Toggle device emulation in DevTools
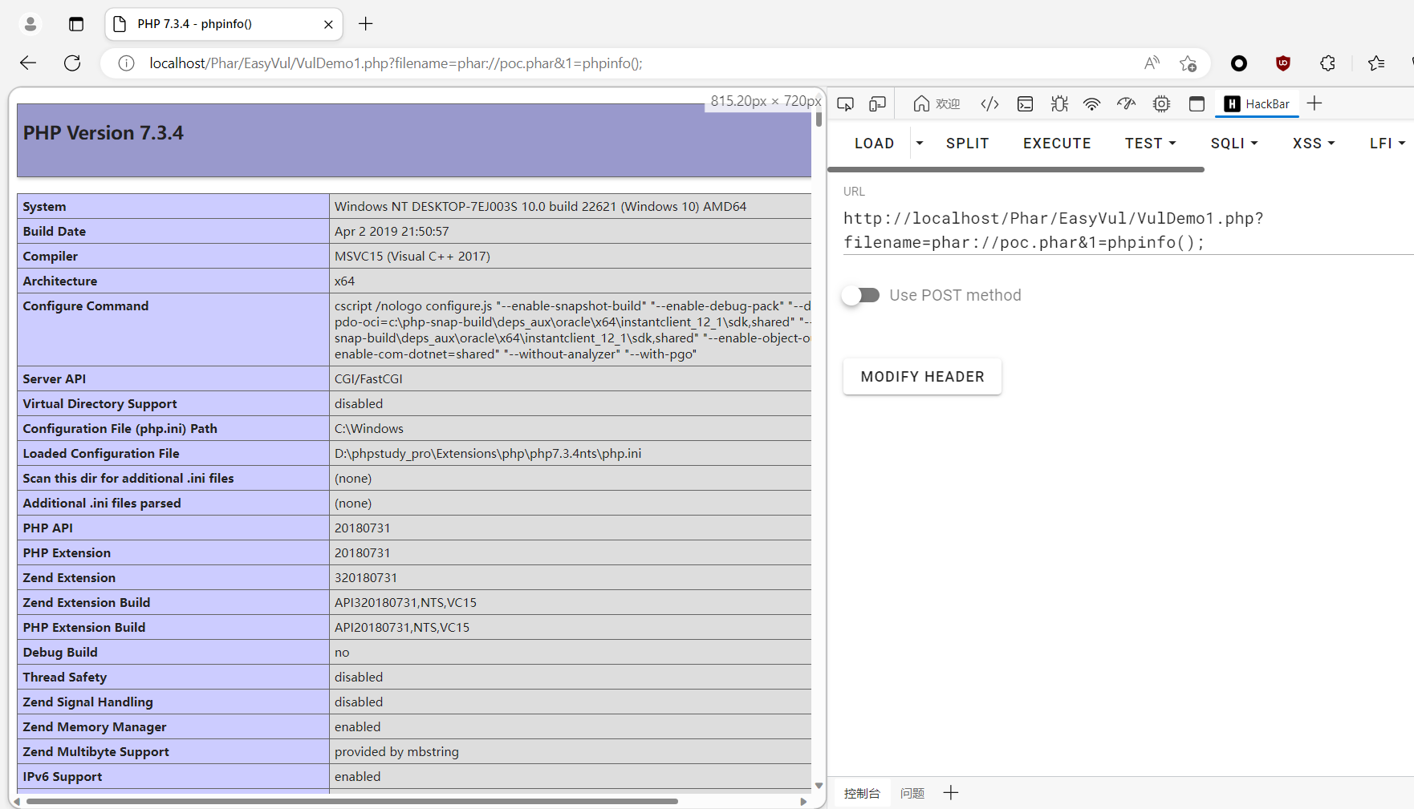The image size is (1414, 809). pos(878,103)
